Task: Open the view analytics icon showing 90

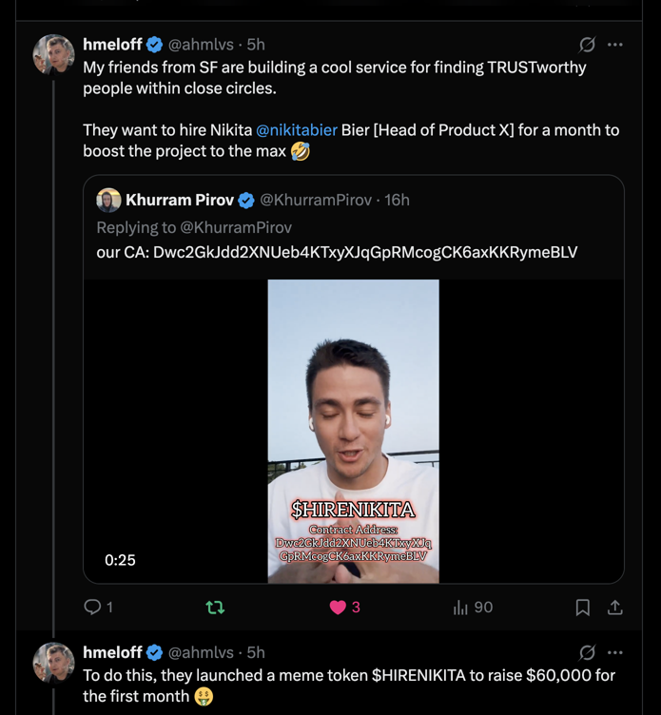Action: (x=462, y=607)
